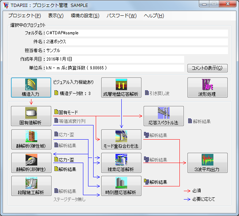
Task: Click the 固有モード result file icon
Action: pos(56,112)
